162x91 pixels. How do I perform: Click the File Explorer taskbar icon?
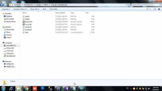click(19, 88)
